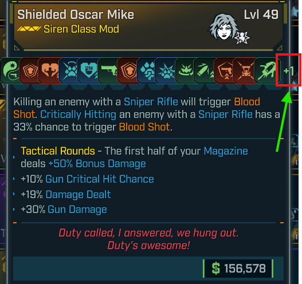Click the green revolver skill icon

pyautogui.click(x=108, y=70)
